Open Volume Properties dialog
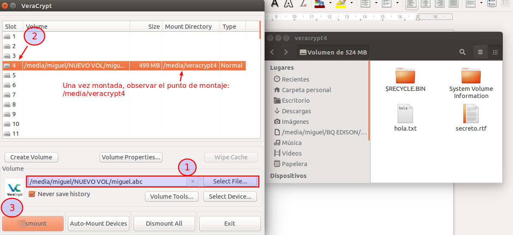The height and width of the screenshot is (235, 513). (x=131, y=157)
